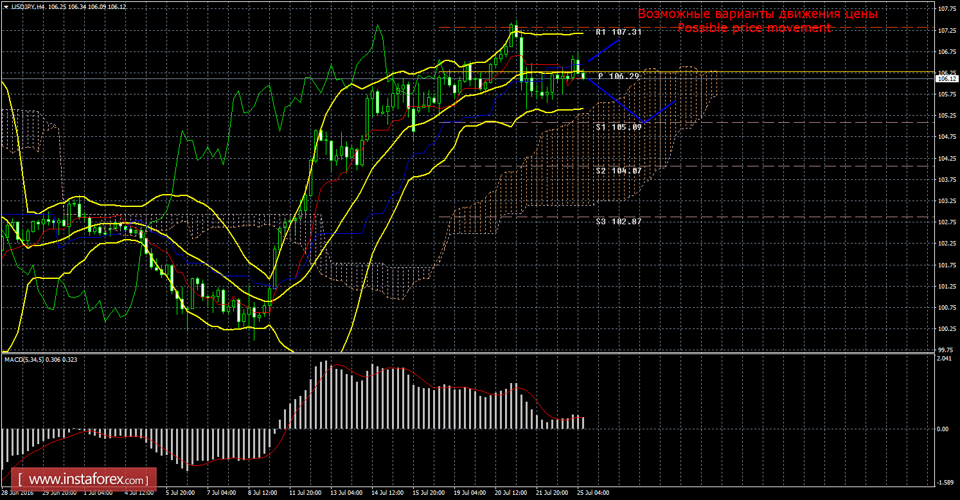960x500 pixels.
Task: Click the current price tag 106.12
Action: click(x=945, y=79)
